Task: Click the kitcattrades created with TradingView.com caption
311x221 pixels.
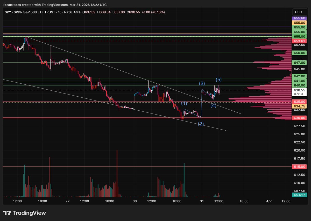Action: click(x=54, y=5)
